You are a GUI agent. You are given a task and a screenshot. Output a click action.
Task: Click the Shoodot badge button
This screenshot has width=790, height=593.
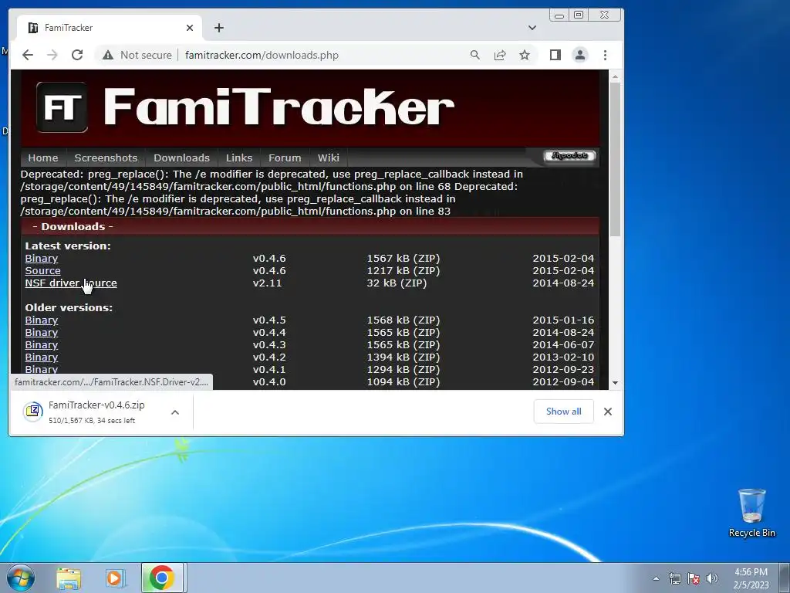569,156
